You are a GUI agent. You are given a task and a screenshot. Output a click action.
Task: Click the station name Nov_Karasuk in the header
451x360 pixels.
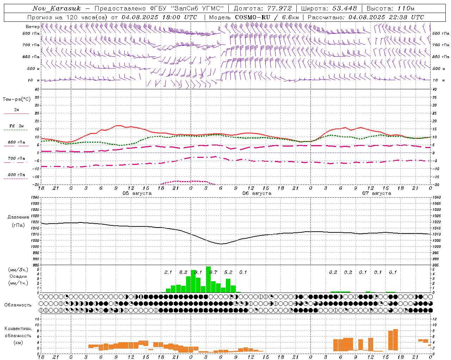tap(56, 8)
